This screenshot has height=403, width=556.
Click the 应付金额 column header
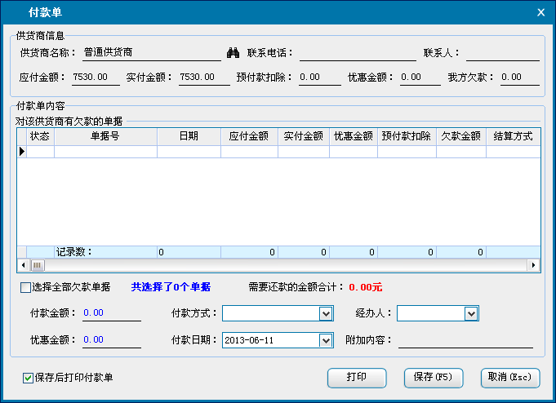(249, 137)
